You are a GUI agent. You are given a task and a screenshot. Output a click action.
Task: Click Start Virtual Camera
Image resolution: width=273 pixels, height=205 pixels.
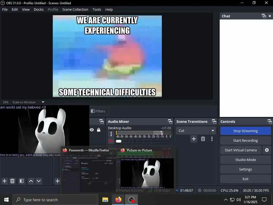pyautogui.click(x=241, y=150)
